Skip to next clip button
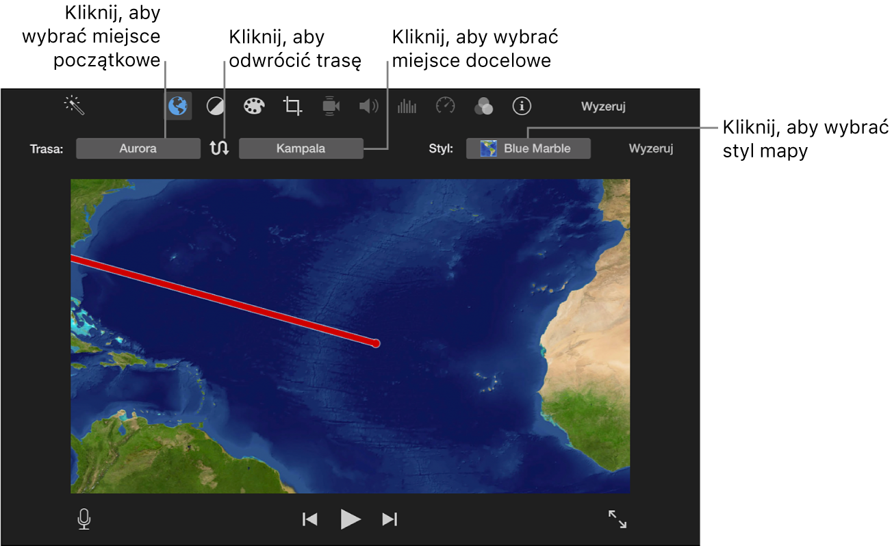892x546 pixels. 390,519
